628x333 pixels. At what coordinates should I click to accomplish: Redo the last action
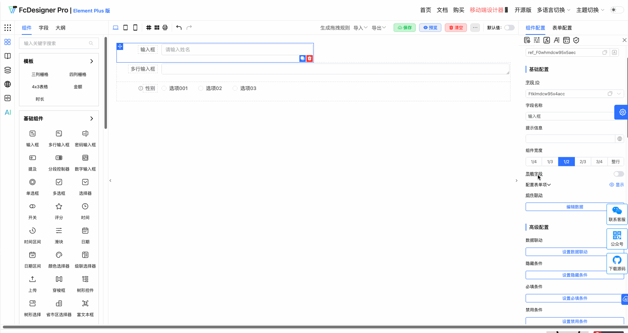189,27
